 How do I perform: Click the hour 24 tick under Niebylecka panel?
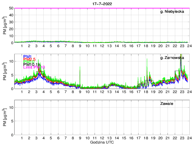(x=189, y=46)
